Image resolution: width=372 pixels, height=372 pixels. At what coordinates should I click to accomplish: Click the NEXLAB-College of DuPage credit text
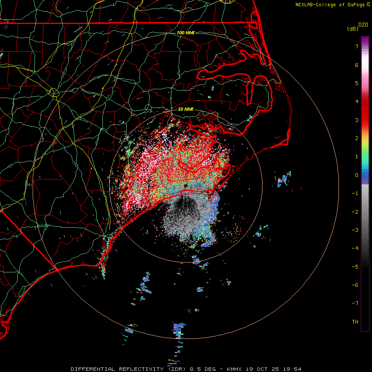pos(330,5)
